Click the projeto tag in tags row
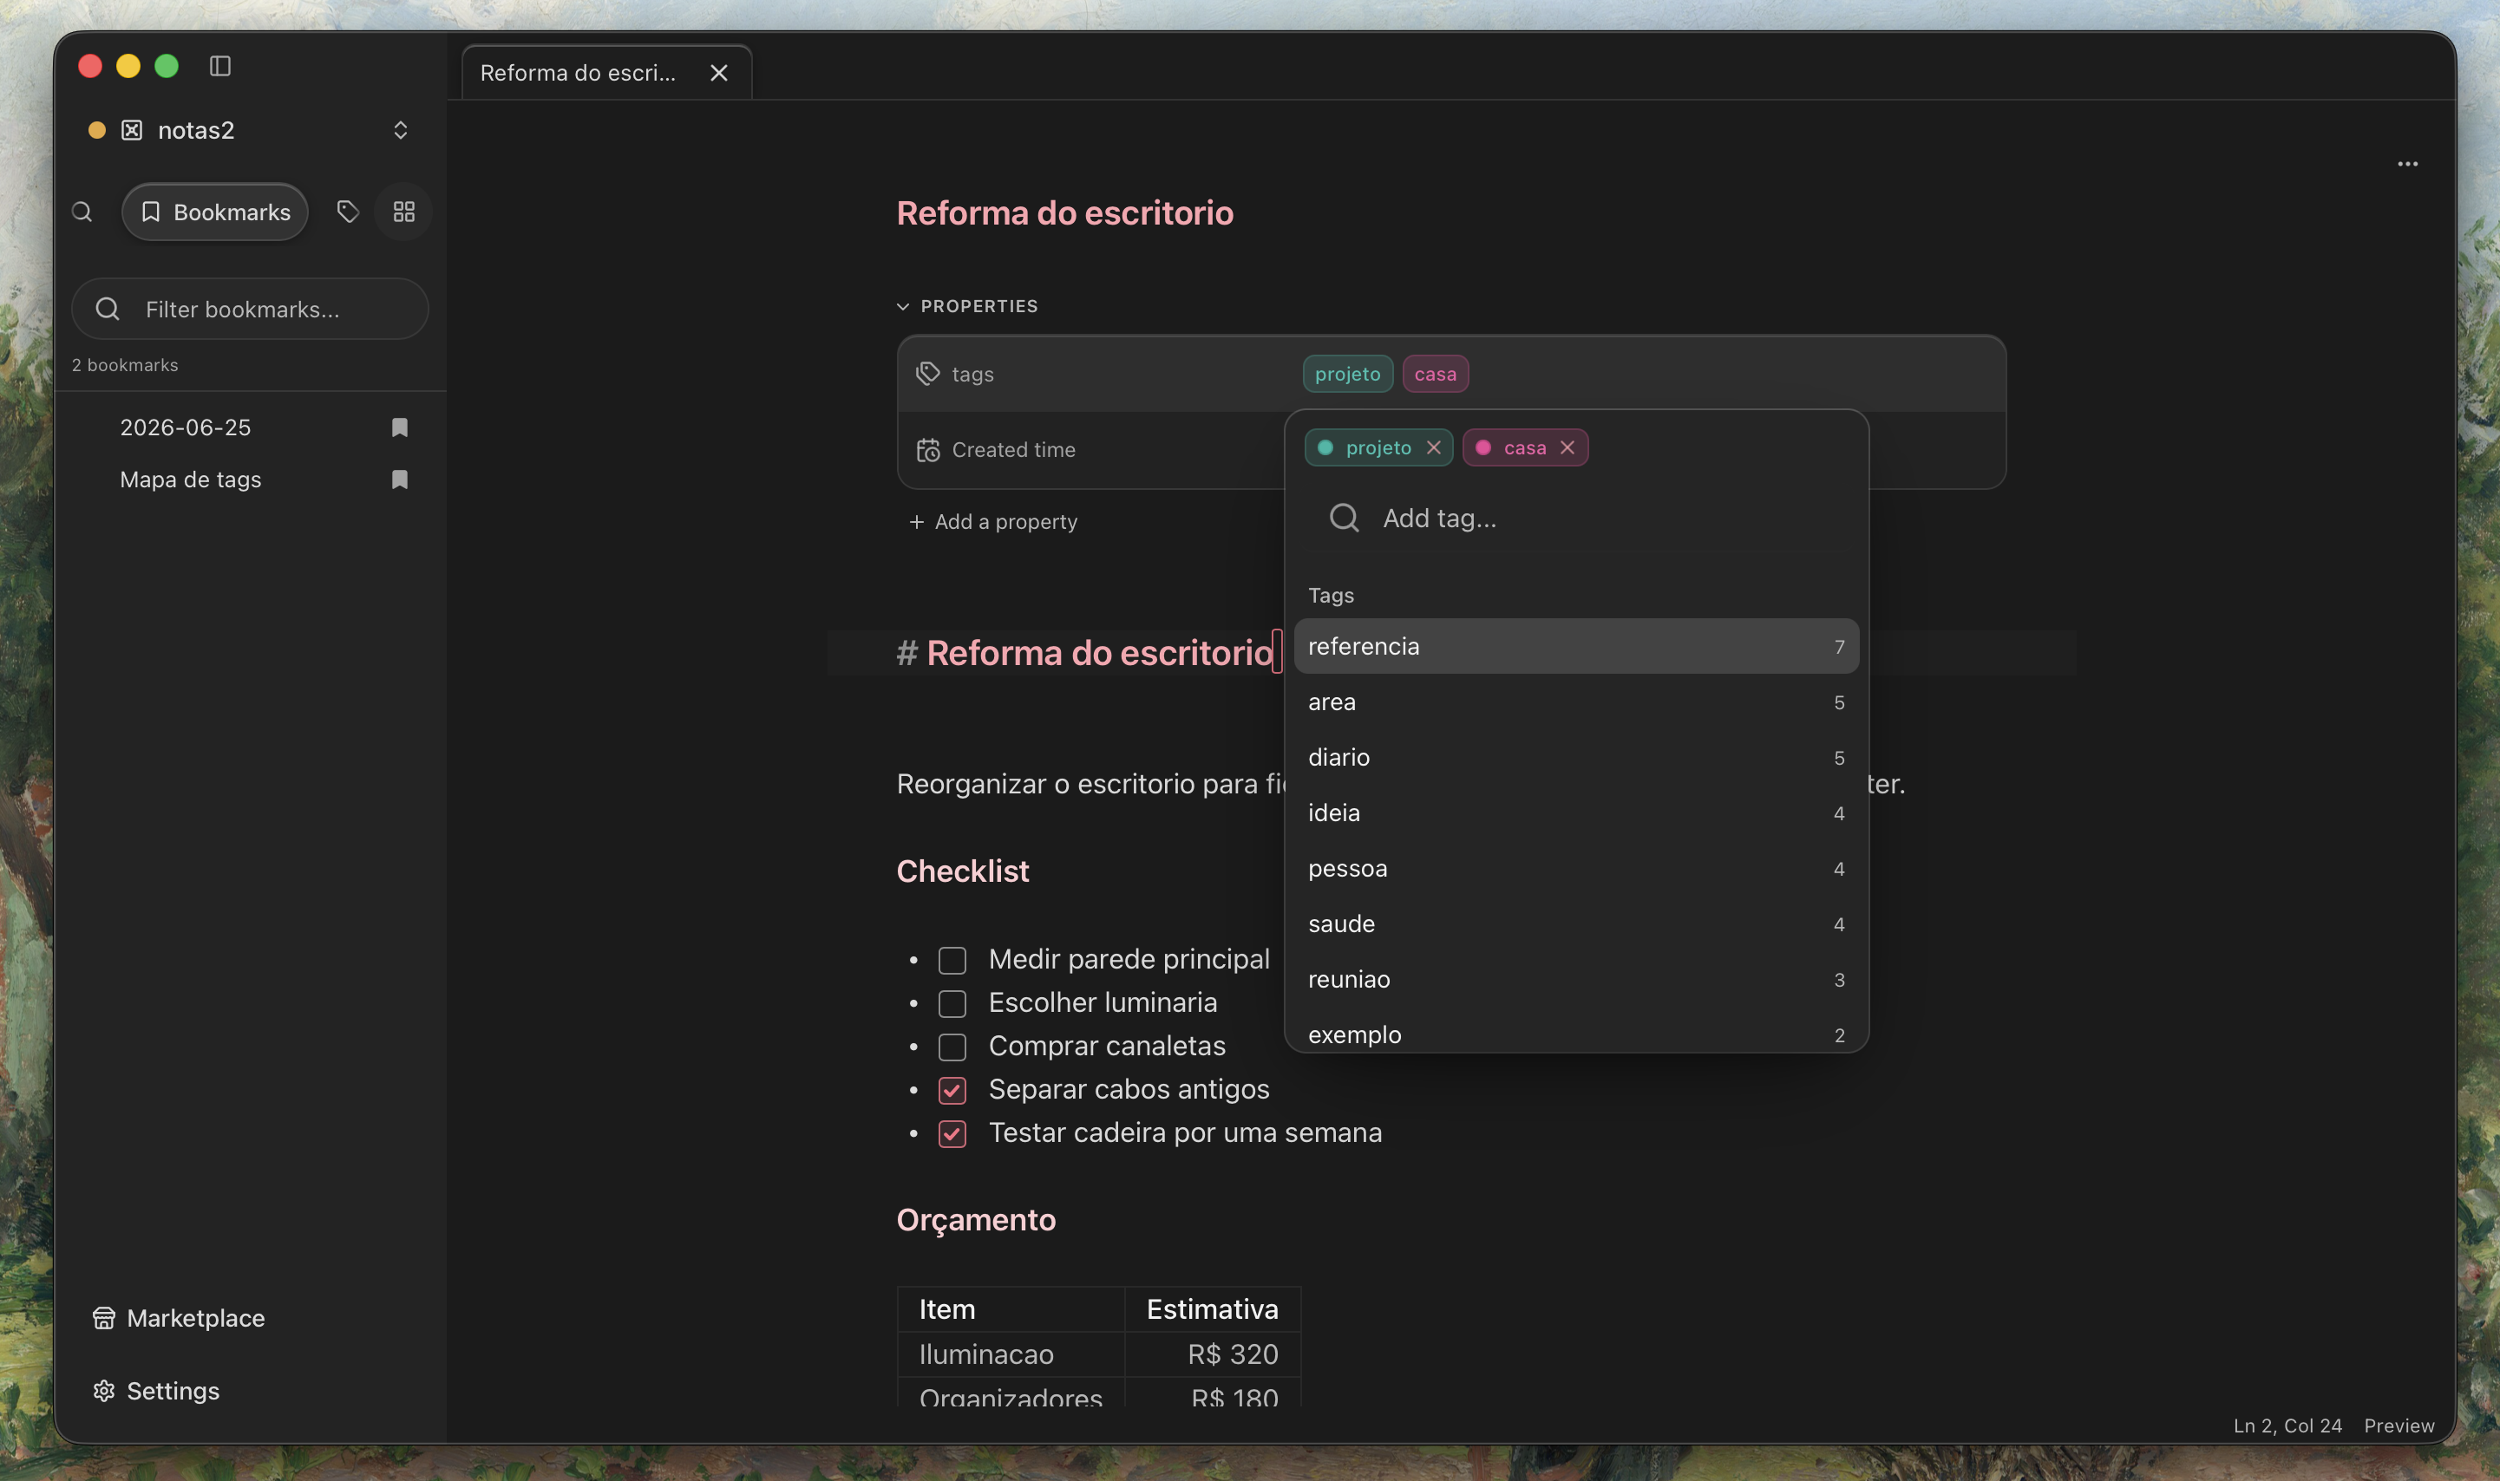This screenshot has width=2500, height=1481. coord(1347,373)
